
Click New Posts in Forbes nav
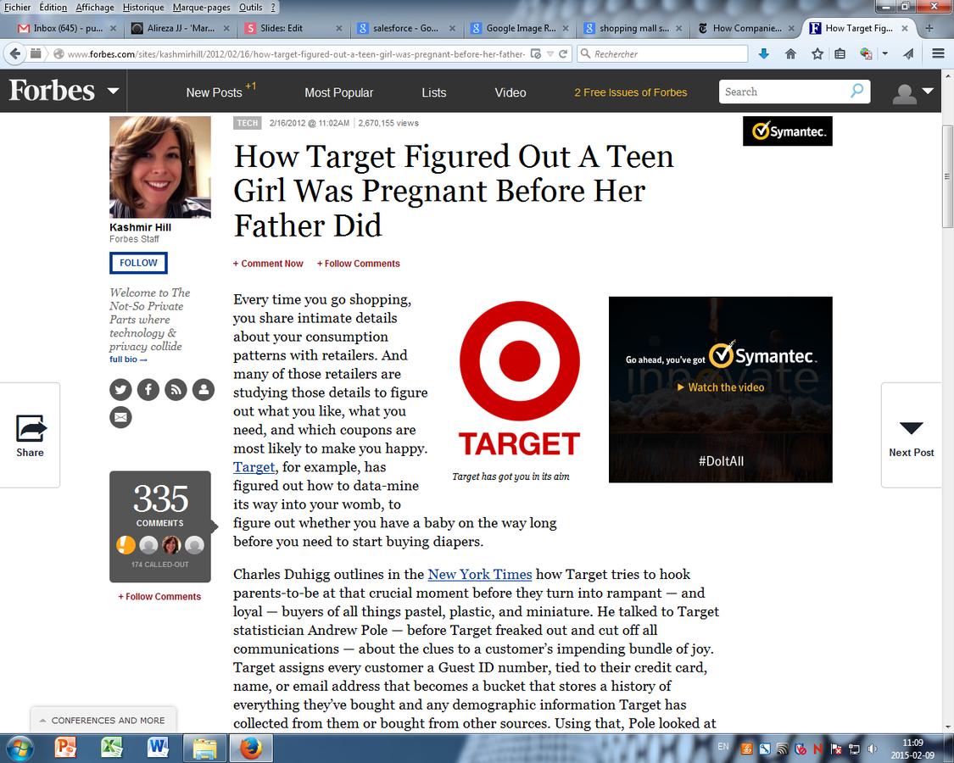click(215, 92)
